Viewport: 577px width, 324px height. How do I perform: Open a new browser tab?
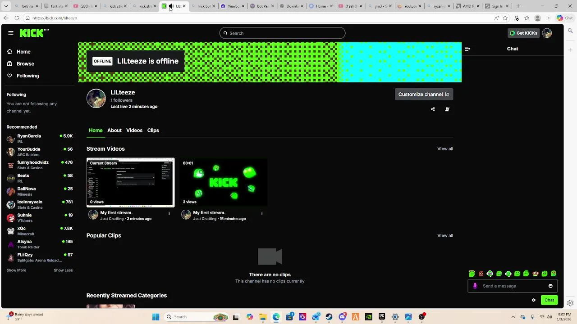point(518,6)
